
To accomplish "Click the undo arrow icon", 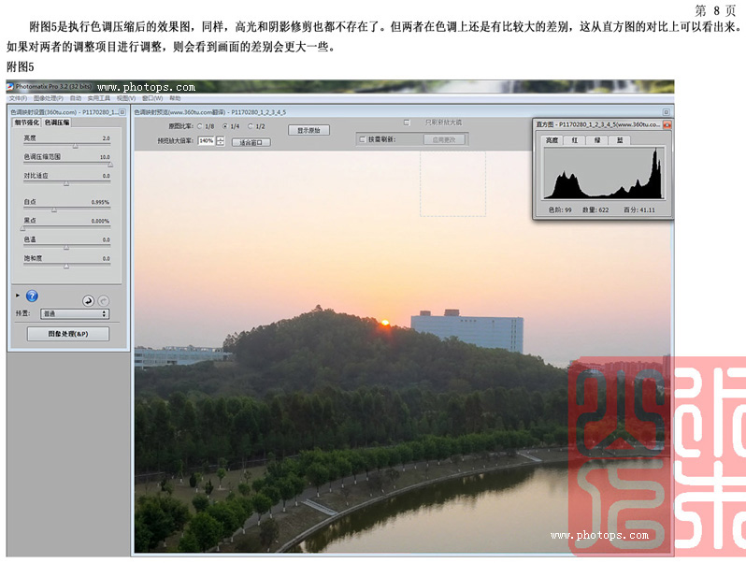I will (88, 301).
